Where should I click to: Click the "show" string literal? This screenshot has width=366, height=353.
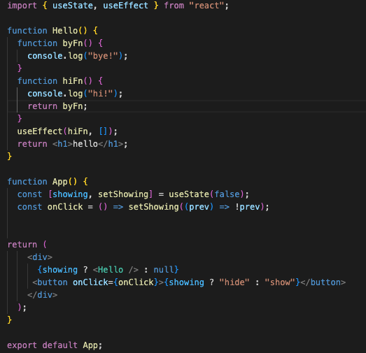pos(280,282)
